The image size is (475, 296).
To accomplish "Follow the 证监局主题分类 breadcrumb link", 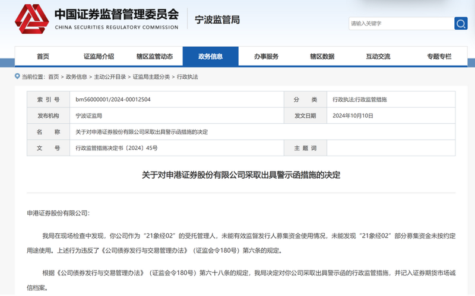I will (151, 77).
